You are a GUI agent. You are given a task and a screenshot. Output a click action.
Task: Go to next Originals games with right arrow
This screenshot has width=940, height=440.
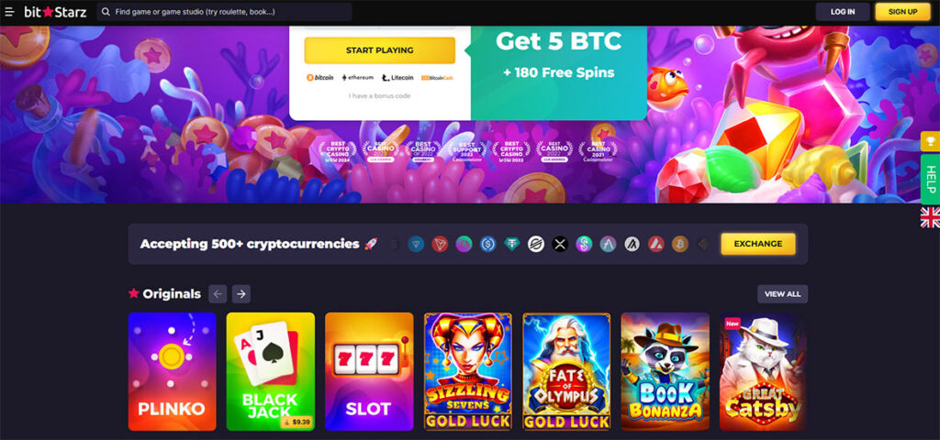point(241,294)
